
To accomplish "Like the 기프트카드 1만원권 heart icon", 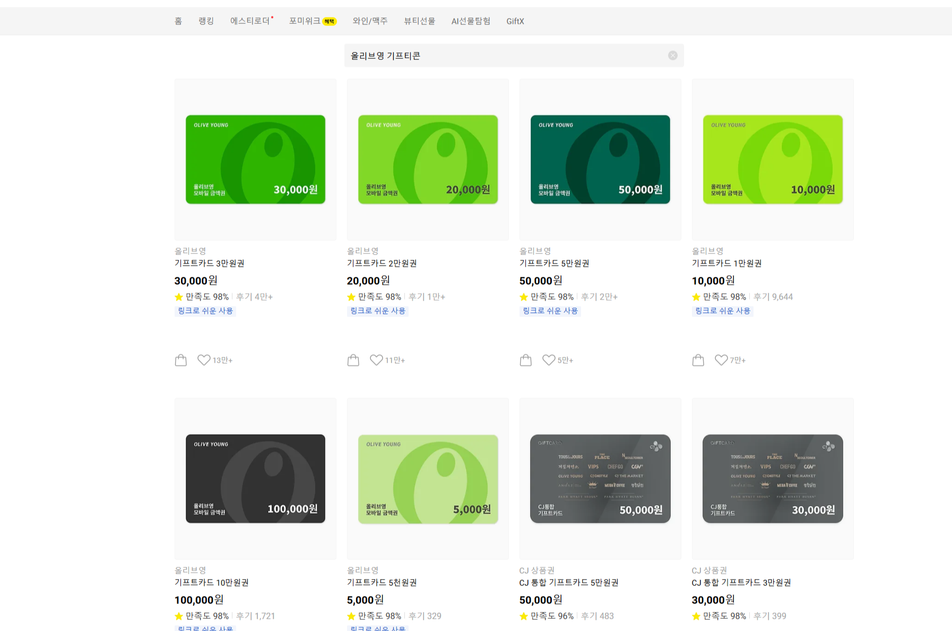I will [x=721, y=360].
